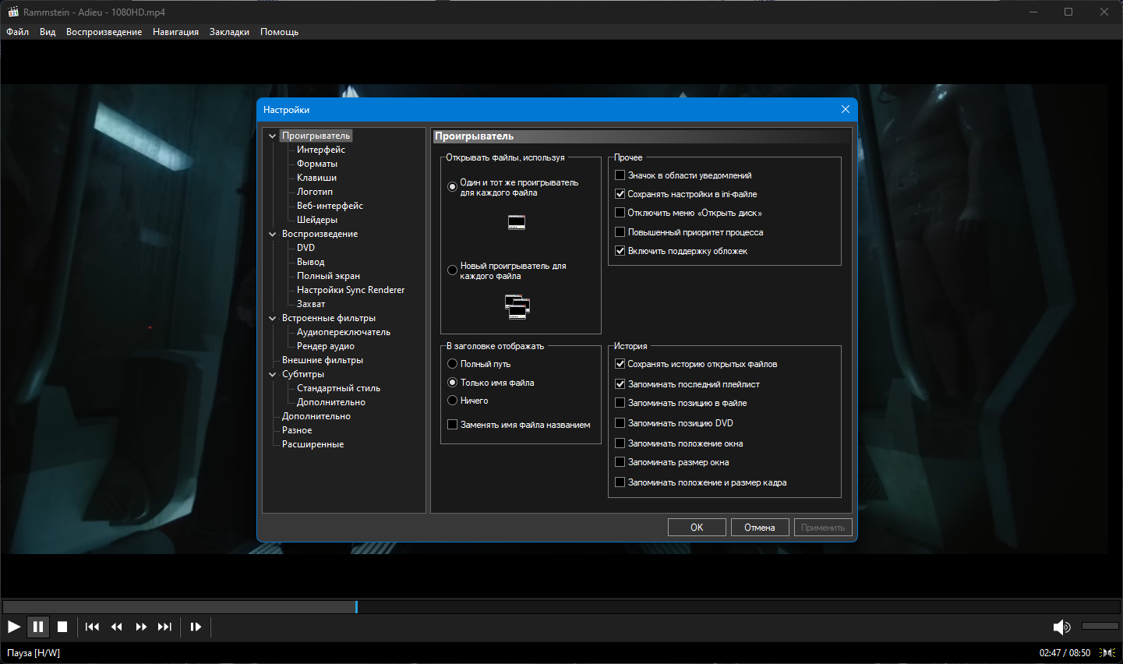Enable 'Запоминать положение окна'
The height and width of the screenshot is (664, 1123).
tap(620, 443)
